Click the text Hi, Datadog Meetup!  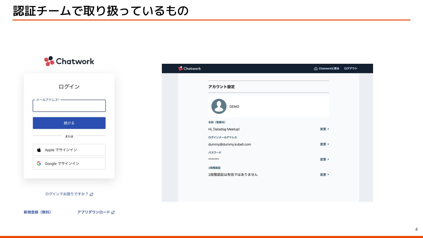[x=224, y=129]
